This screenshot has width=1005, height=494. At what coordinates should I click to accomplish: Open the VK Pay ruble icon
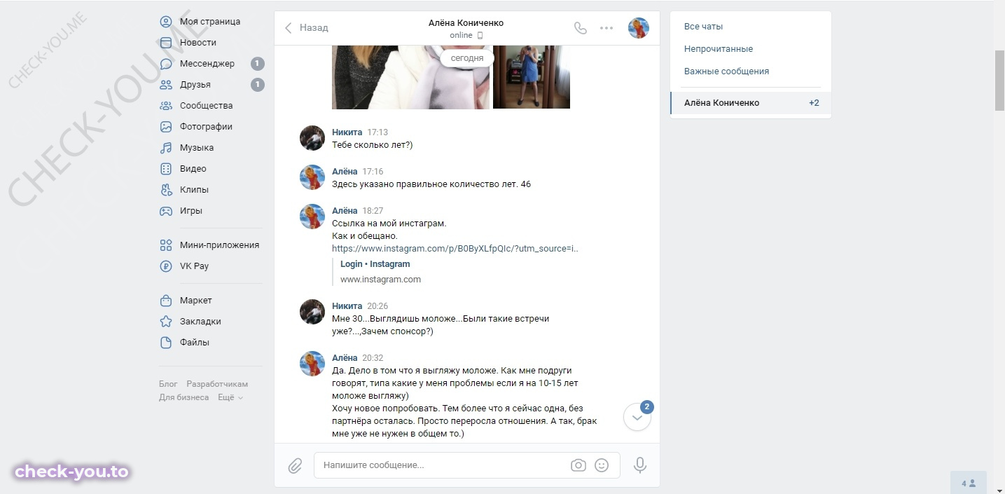166,266
